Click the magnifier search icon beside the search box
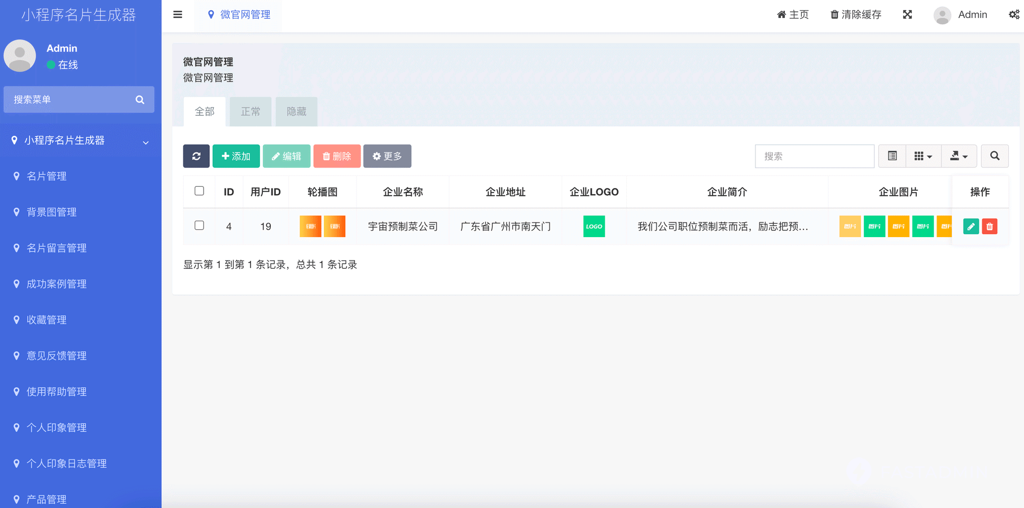 pyautogui.click(x=995, y=156)
